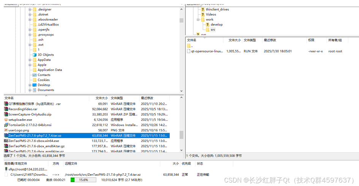
Task: Click the ZenTaoPMS zbox_amd64.tar.gz archive icon
Action: [6, 146]
